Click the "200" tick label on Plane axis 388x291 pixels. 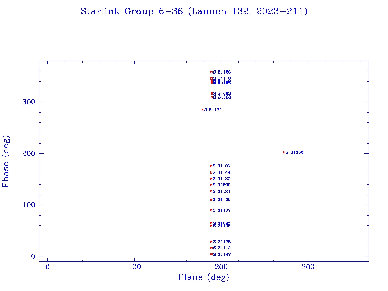[x=221, y=267]
